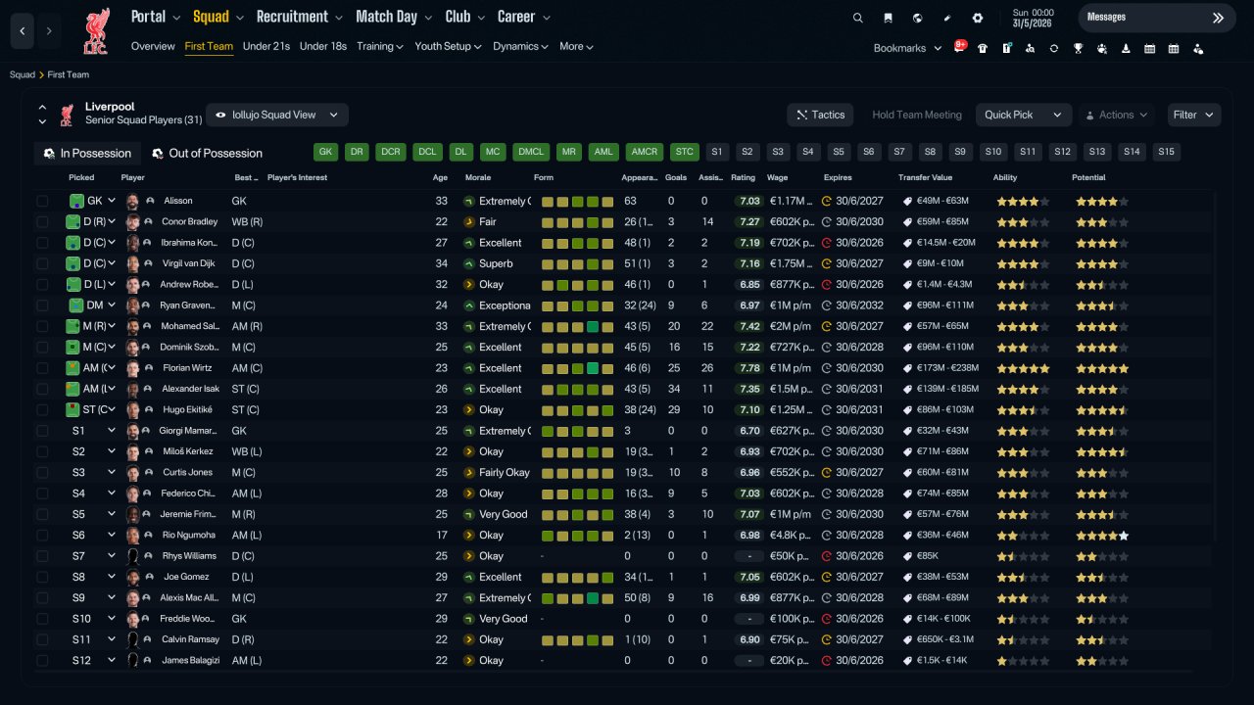Open the Match Day menu
This screenshot has width=1254, height=705.
click(393, 17)
